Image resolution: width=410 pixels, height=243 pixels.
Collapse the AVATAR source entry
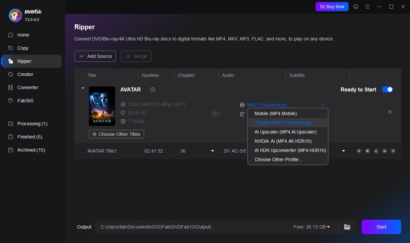(83, 88)
